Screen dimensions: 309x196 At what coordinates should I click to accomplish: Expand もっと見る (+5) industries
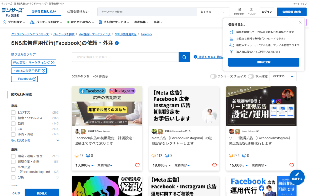(21, 140)
